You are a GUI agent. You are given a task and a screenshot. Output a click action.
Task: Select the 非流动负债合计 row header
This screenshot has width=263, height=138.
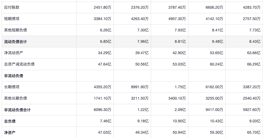click(x=17, y=110)
